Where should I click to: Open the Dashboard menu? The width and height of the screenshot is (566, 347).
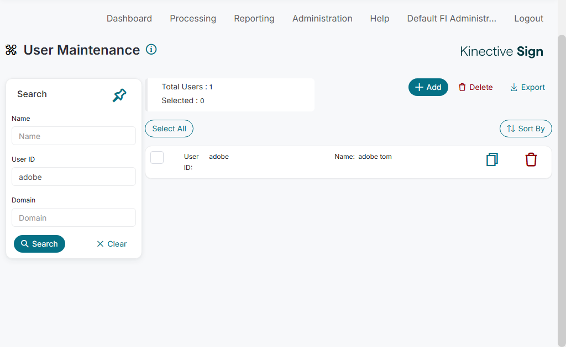pos(129,18)
